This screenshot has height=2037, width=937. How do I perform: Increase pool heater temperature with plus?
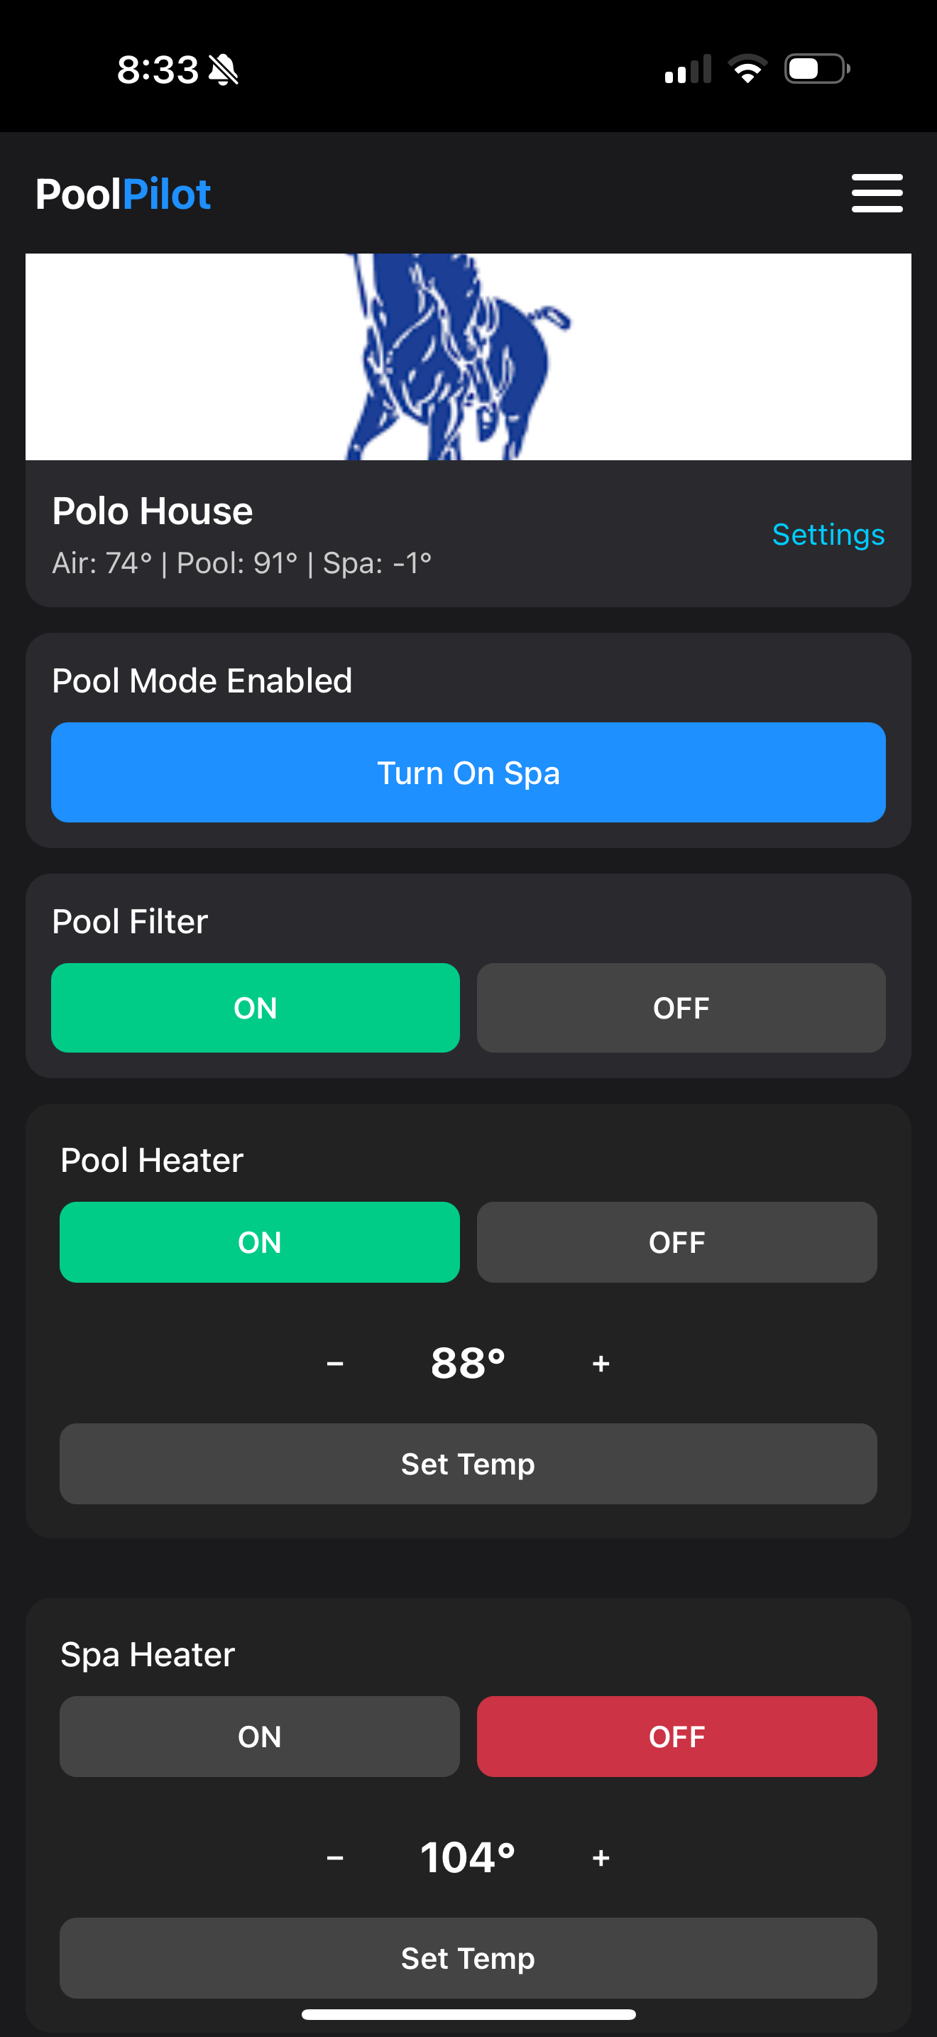(x=601, y=1363)
